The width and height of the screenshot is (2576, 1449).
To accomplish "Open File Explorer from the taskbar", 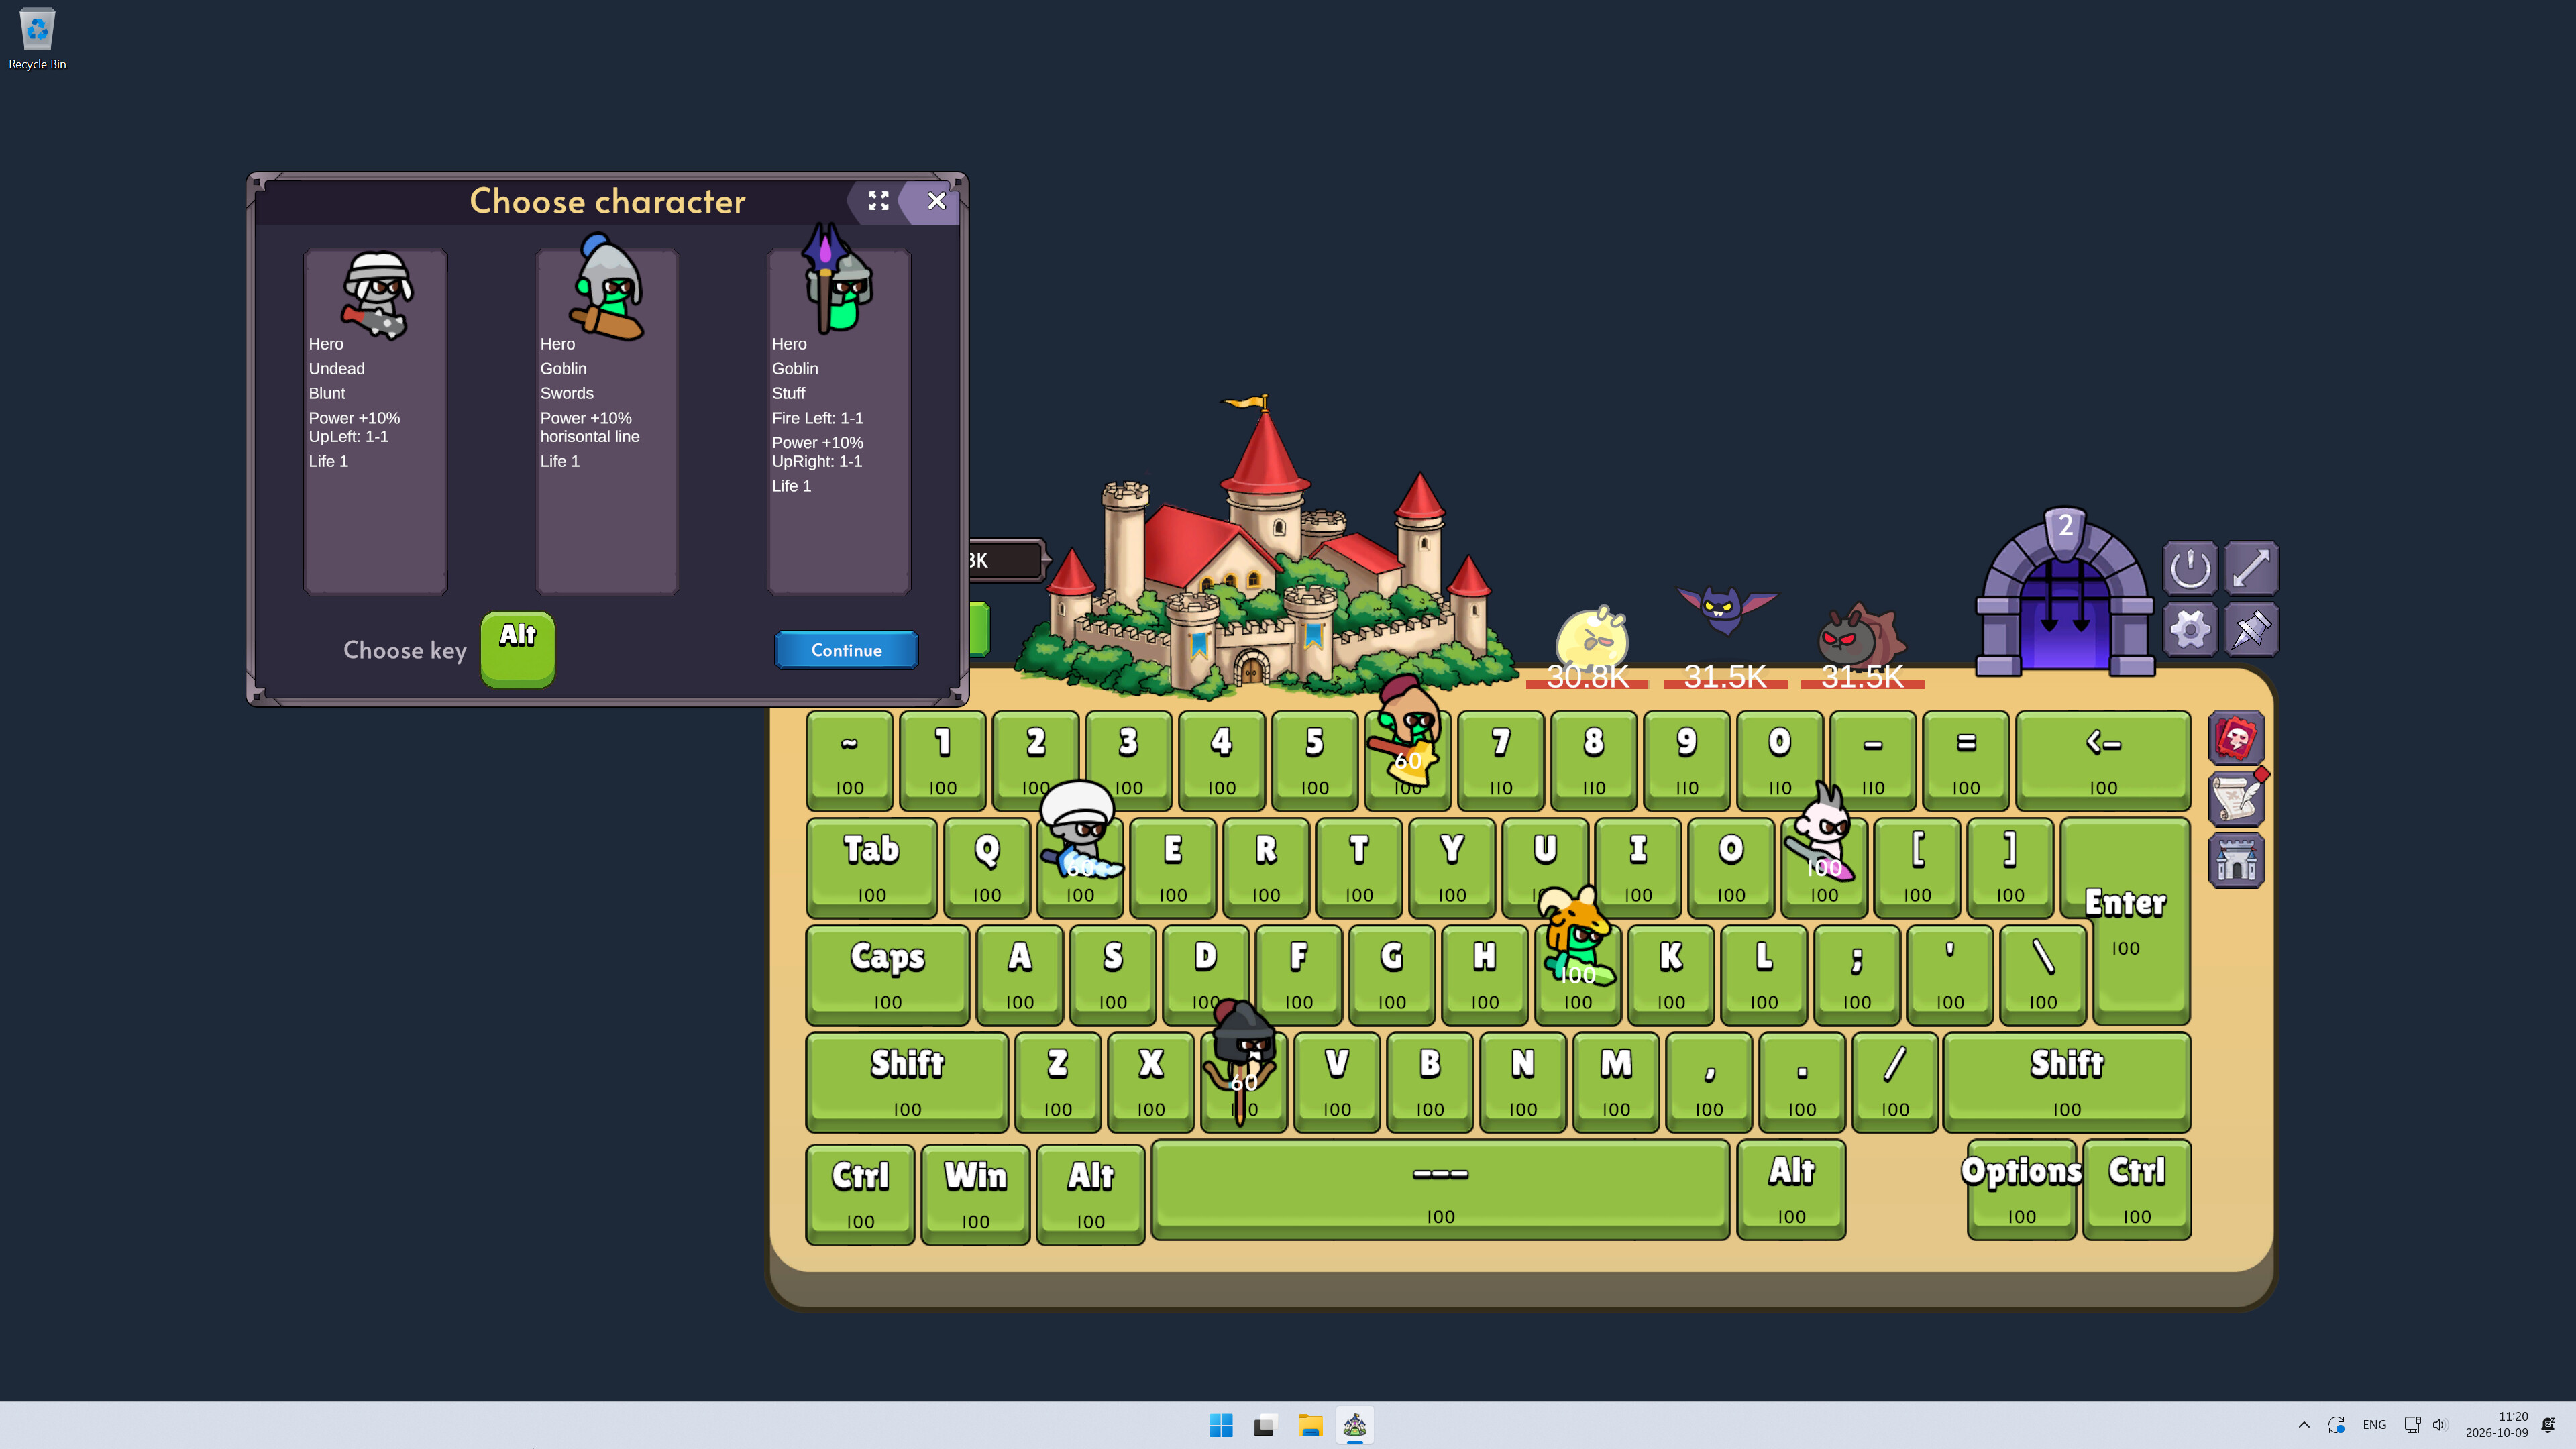I will click(x=1310, y=1425).
